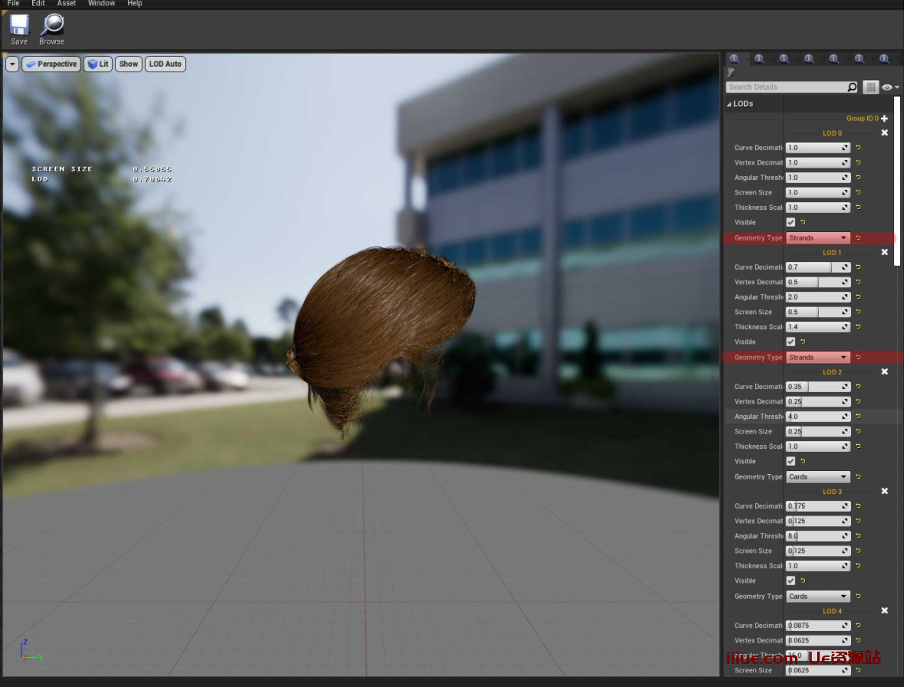Collapse the LODs section triangle

(x=729, y=104)
